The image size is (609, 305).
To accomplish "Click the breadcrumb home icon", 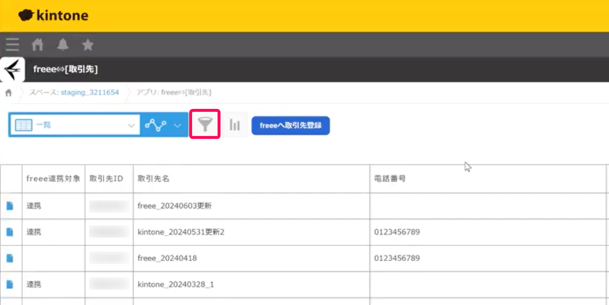I will click(8, 93).
